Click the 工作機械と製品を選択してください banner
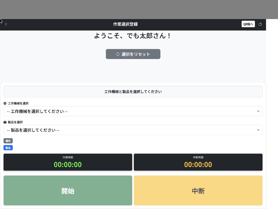The width and height of the screenshot is (278, 209). tap(133, 91)
